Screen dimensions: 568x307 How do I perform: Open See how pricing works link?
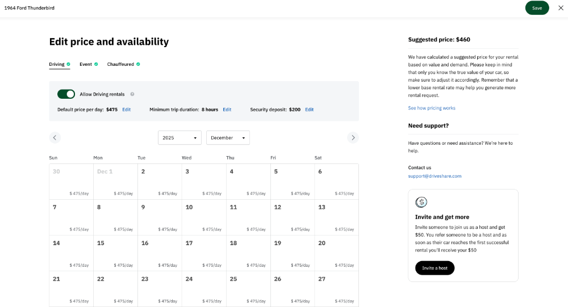pyautogui.click(x=431, y=108)
